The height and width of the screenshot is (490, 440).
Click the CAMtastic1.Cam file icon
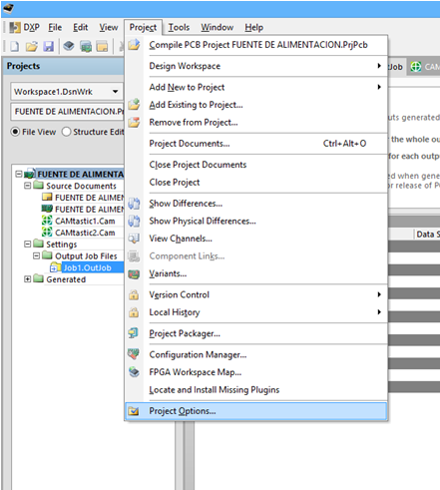[47, 221]
